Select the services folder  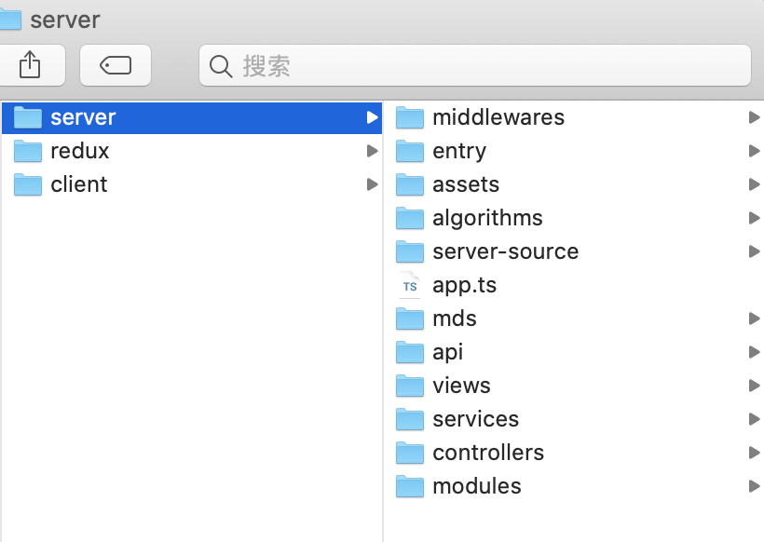(475, 419)
